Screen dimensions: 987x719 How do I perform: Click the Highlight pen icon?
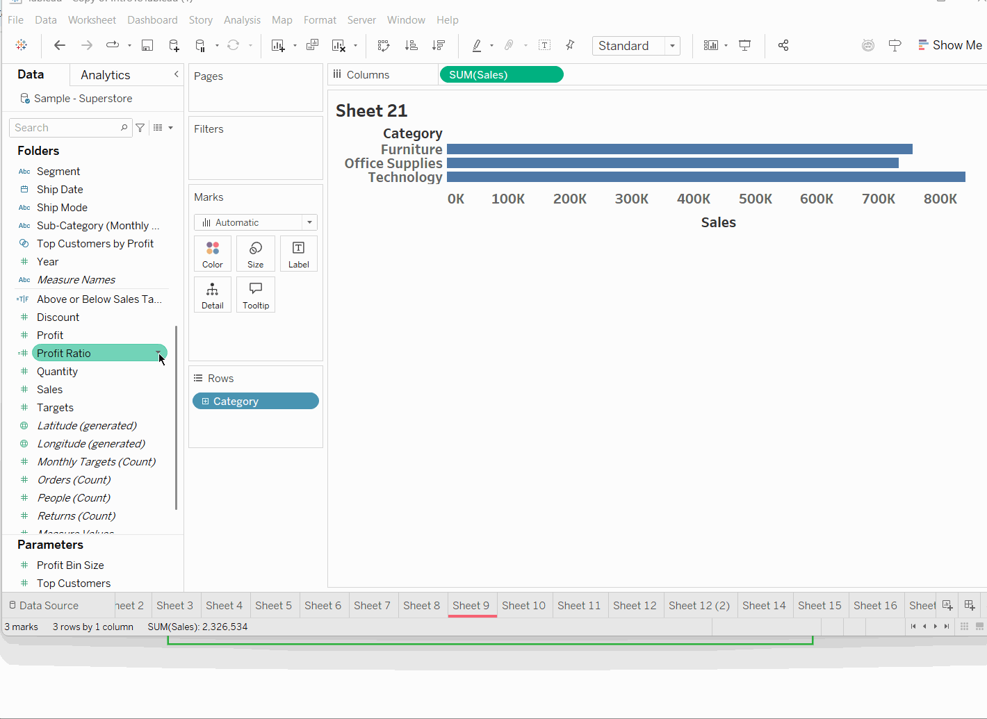pos(477,45)
